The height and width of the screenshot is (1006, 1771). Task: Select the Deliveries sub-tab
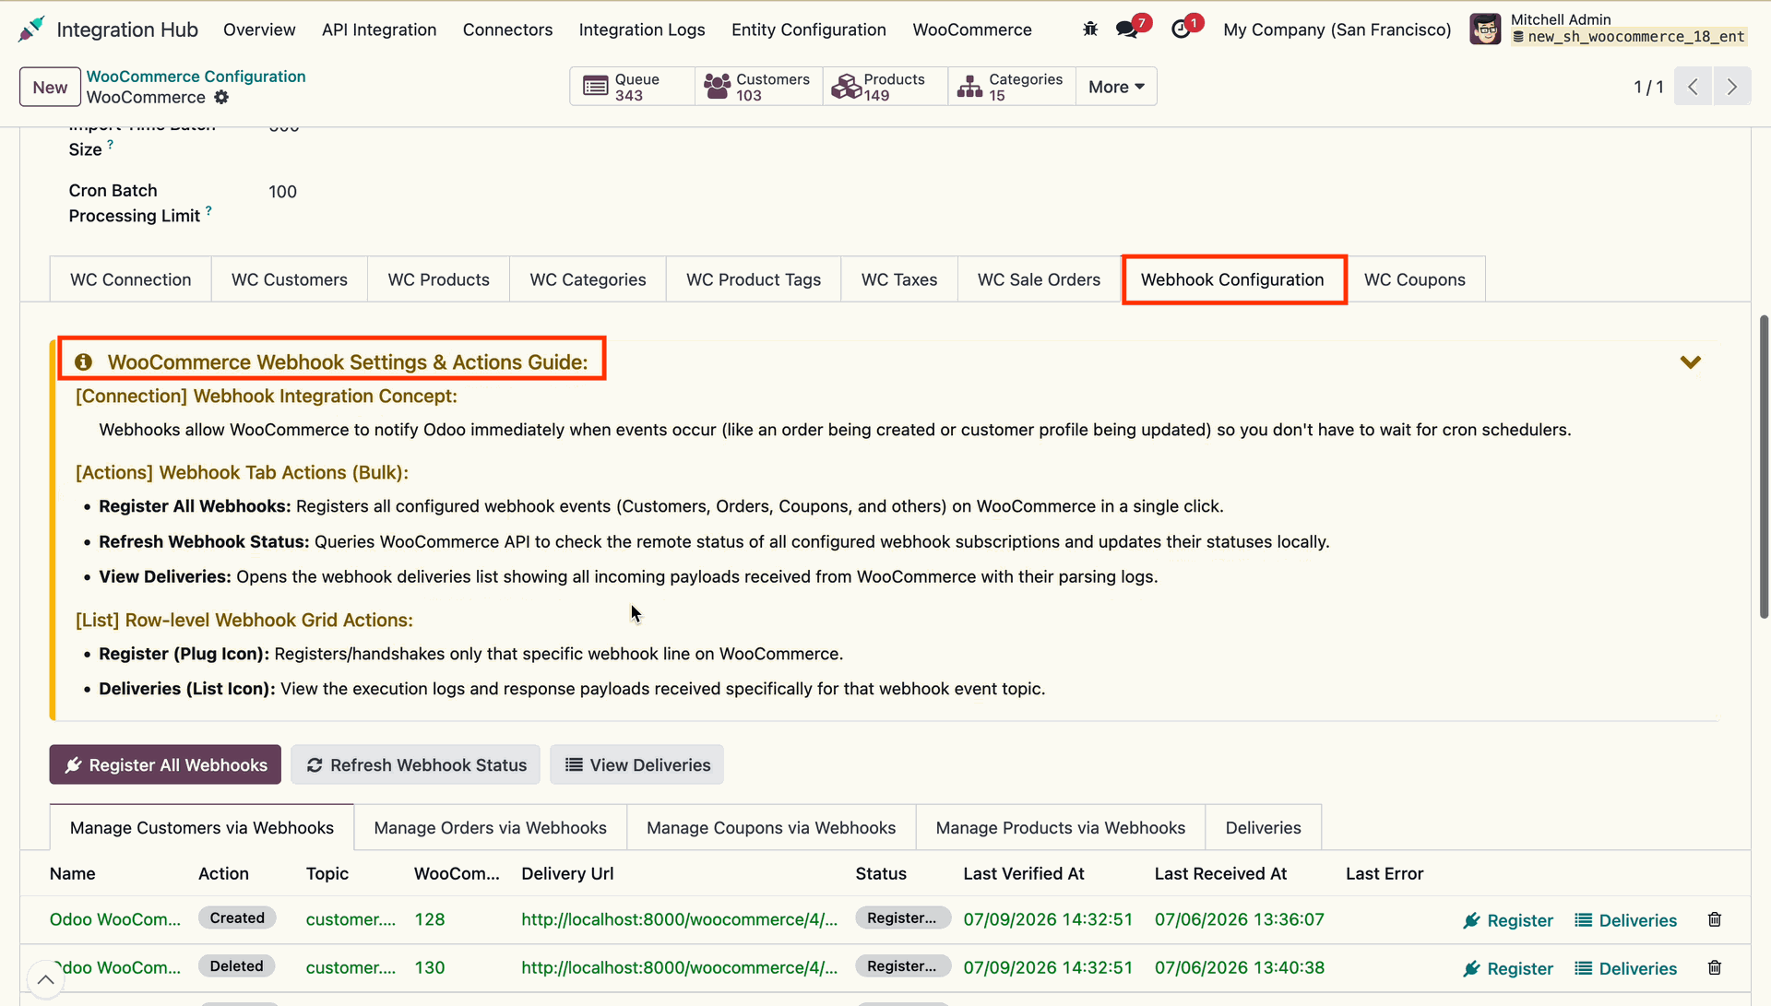(x=1263, y=828)
